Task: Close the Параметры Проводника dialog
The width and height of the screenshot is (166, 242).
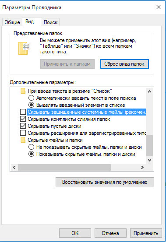Action: [x=159, y=7]
